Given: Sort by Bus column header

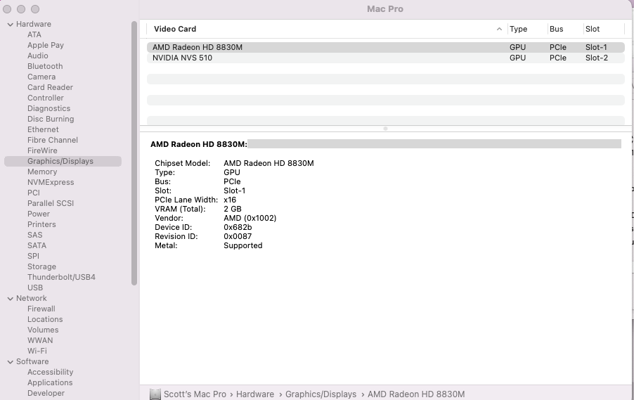Looking at the screenshot, I should coord(557,29).
